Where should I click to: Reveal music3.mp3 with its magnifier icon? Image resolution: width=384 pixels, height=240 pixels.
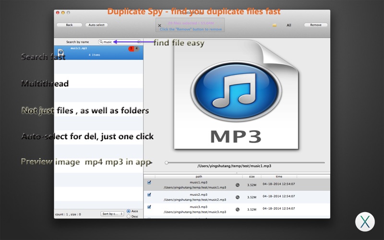237,209
